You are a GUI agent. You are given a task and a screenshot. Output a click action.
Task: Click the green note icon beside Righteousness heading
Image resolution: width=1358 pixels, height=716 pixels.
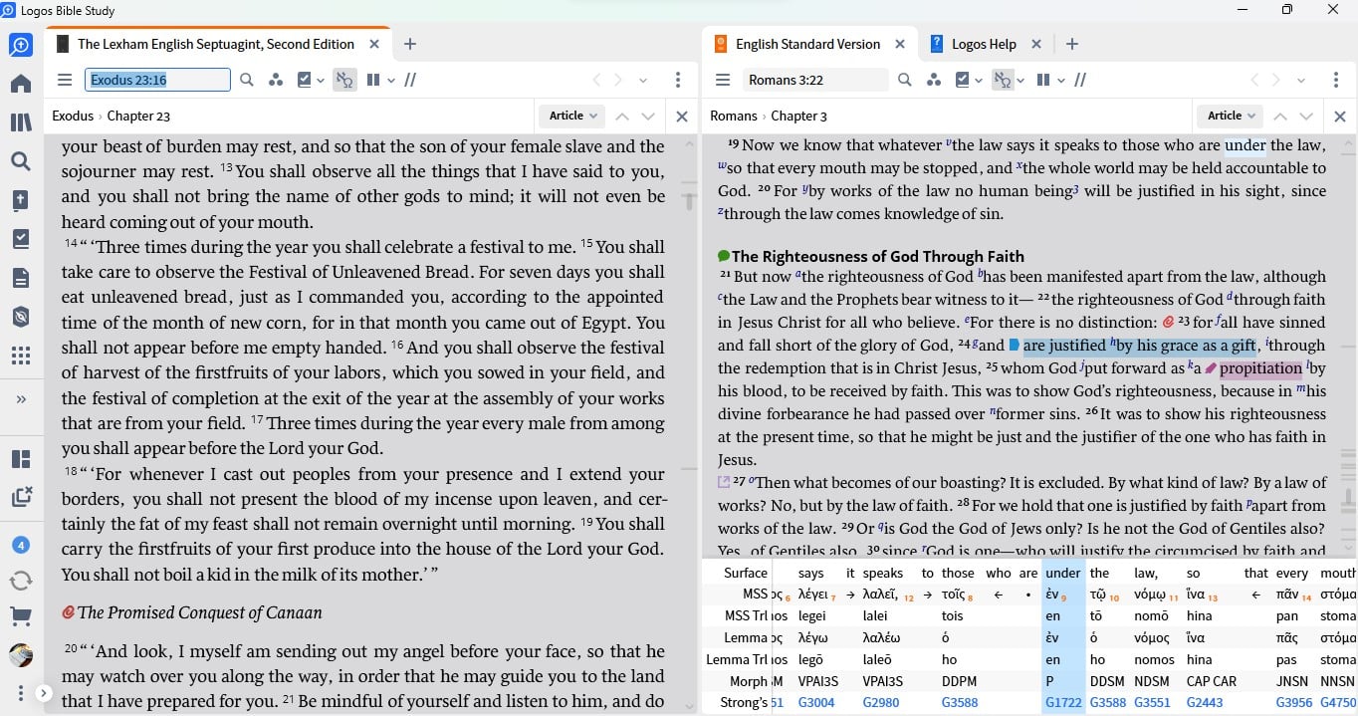[x=724, y=256]
